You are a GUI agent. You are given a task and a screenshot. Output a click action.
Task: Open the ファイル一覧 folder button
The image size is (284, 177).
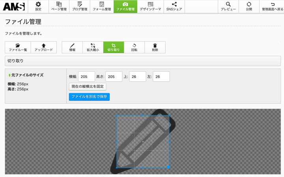(x=18, y=47)
